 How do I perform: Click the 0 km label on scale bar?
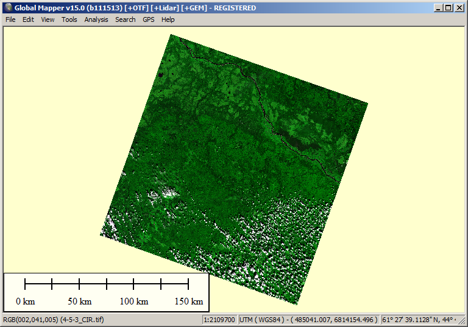[26, 301]
